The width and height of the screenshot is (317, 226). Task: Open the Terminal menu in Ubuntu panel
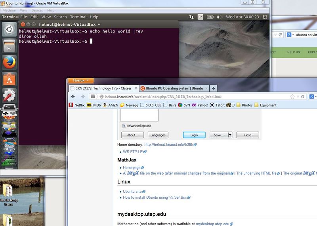click(x=78, y=17)
